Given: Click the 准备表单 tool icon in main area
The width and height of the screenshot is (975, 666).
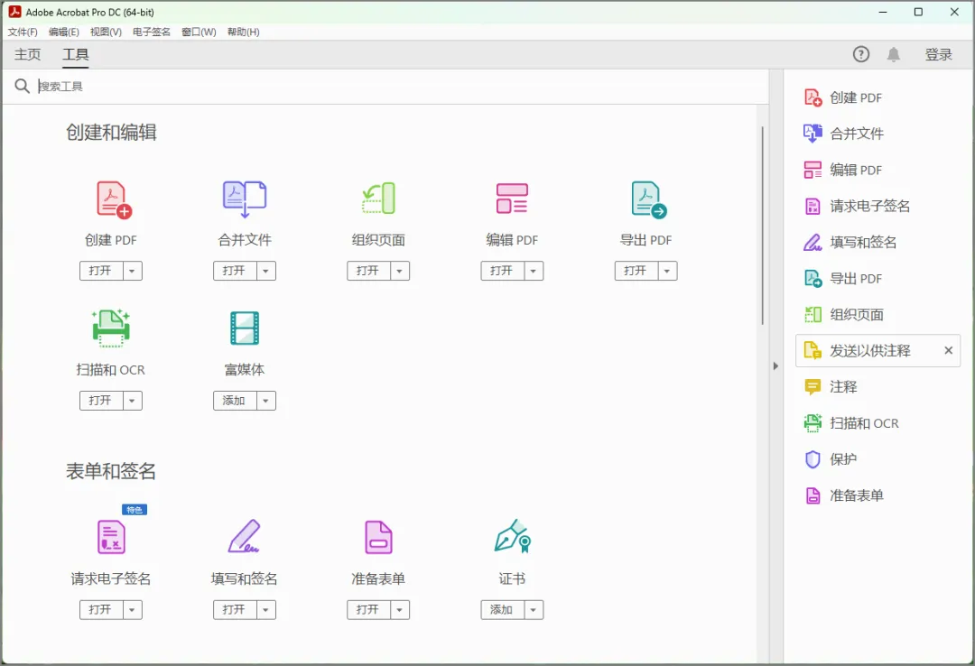Looking at the screenshot, I should (378, 537).
